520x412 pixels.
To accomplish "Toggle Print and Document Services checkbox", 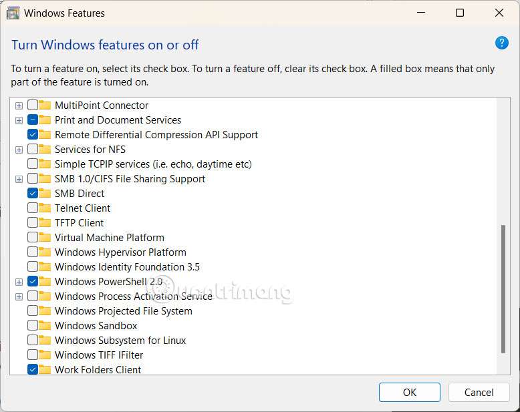I will pos(33,120).
